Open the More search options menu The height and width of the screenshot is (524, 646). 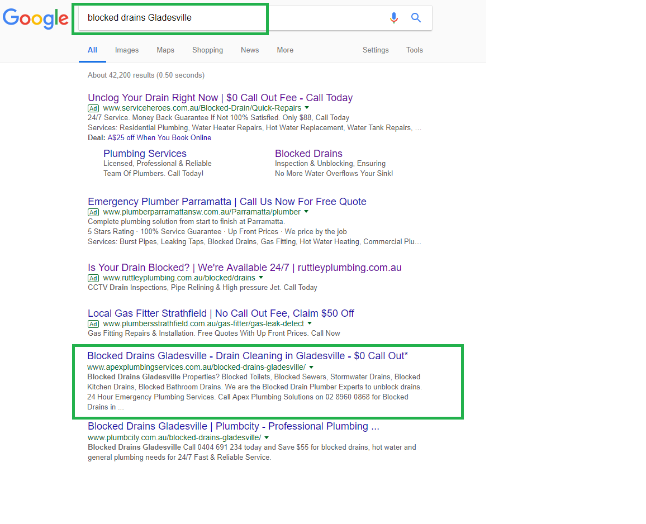click(285, 50)
